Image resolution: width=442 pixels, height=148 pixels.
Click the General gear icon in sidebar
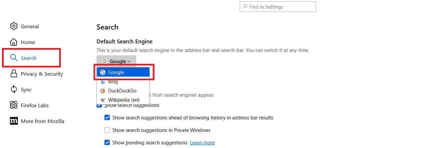14,26
